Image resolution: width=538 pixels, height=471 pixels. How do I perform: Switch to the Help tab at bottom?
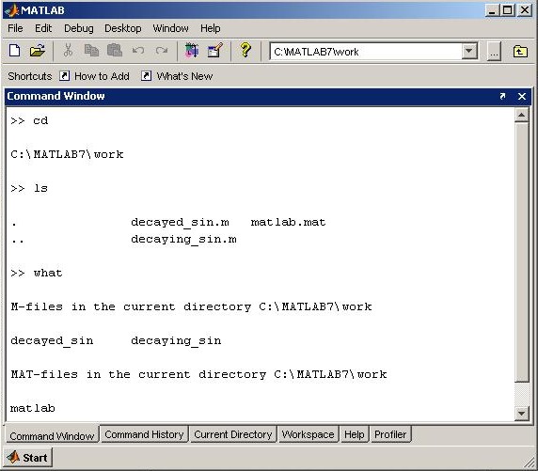point(354,434)
